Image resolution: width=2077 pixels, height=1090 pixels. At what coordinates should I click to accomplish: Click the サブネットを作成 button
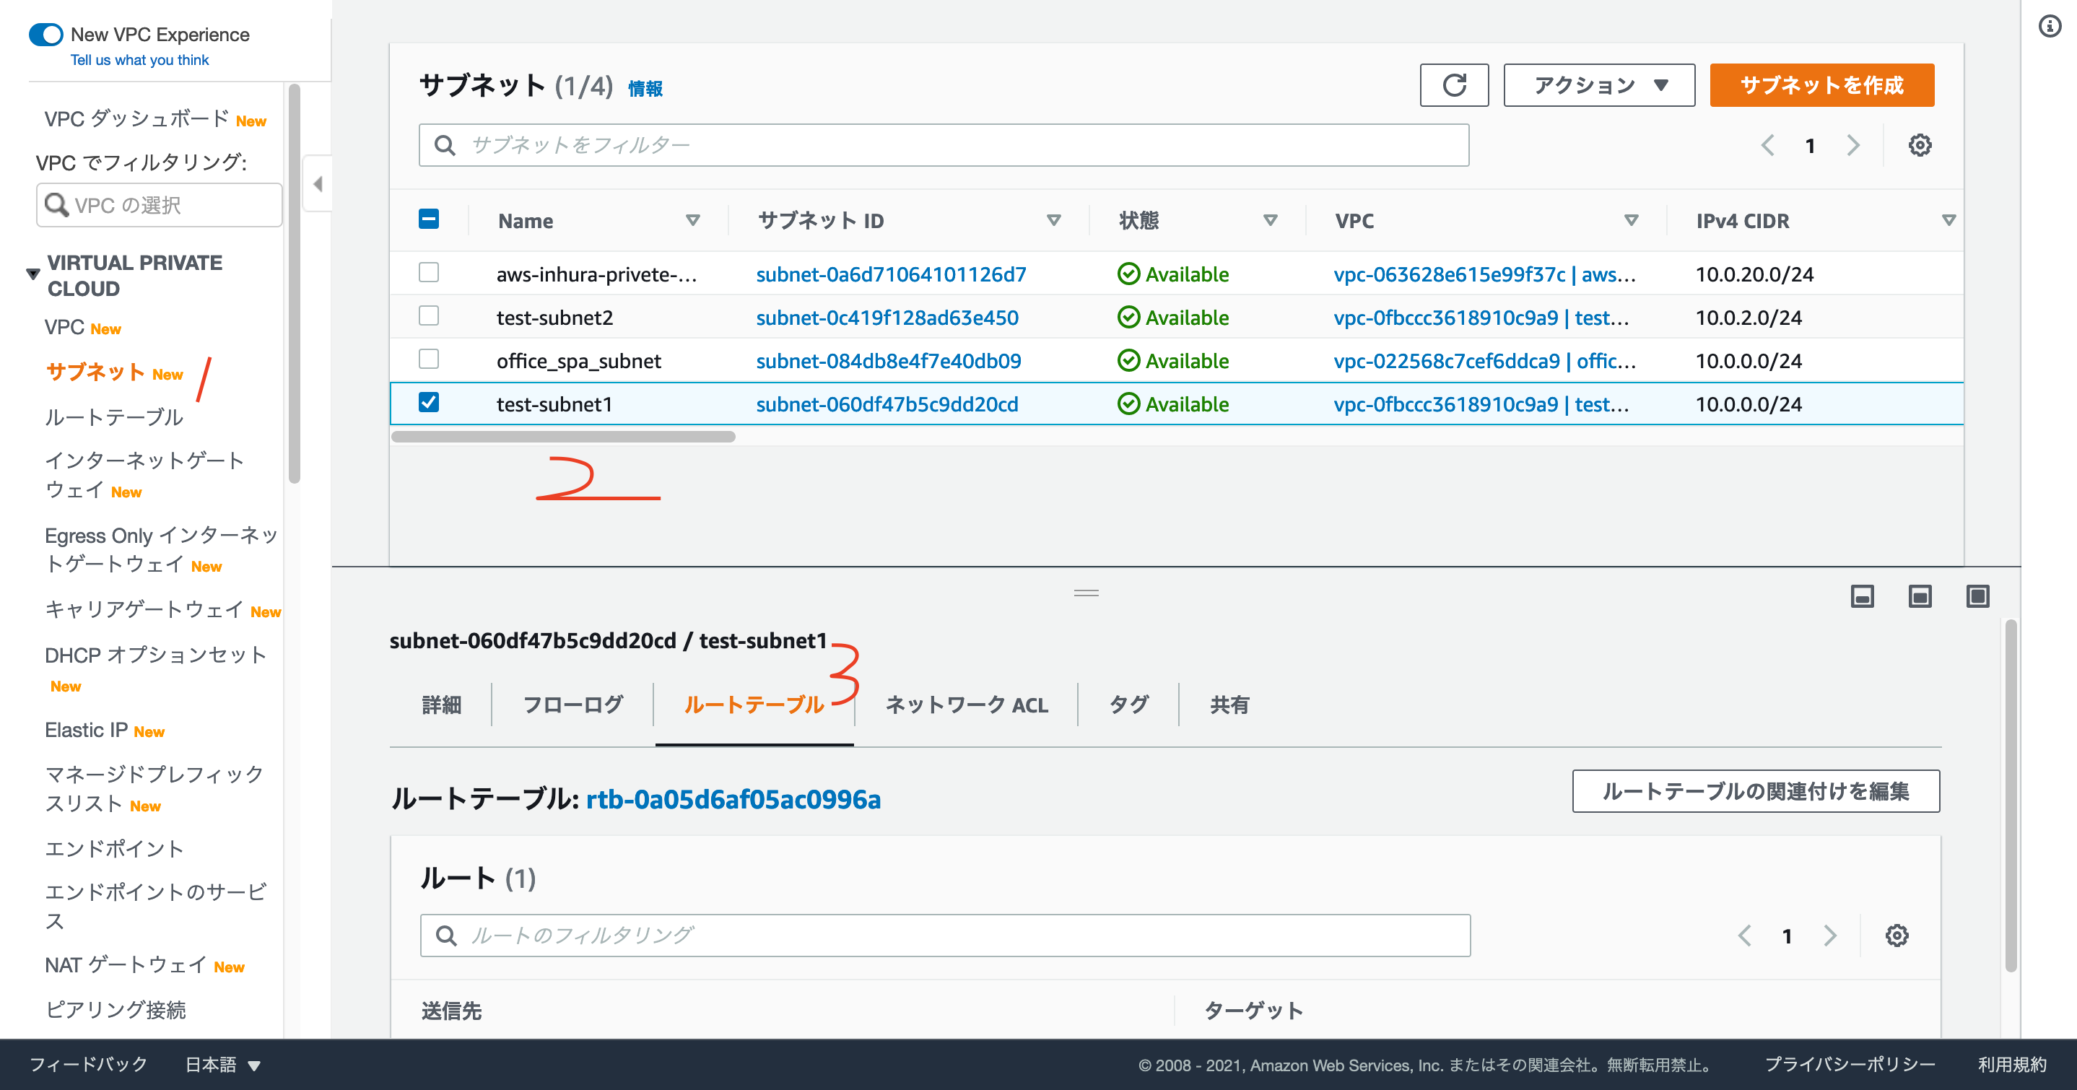(x=1821, y=84)
